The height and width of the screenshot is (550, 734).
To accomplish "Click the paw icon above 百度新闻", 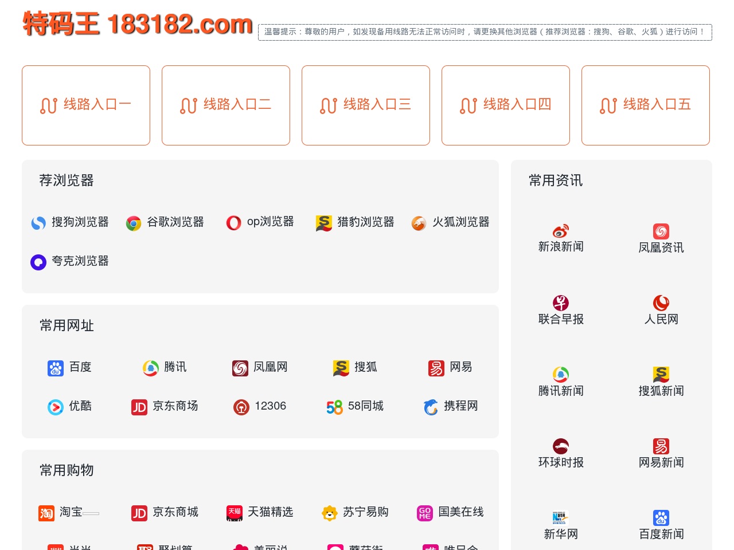I will point(661,517).
